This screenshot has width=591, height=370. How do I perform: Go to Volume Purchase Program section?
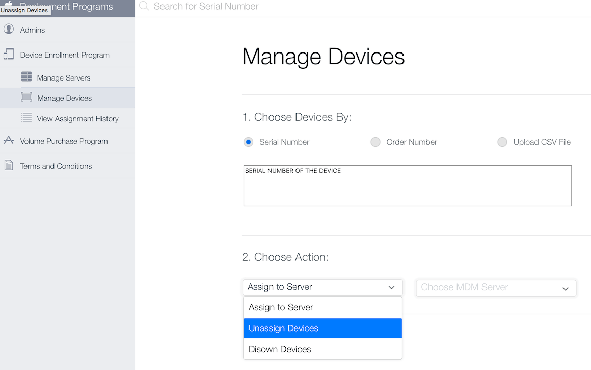(x=64, y=141)
